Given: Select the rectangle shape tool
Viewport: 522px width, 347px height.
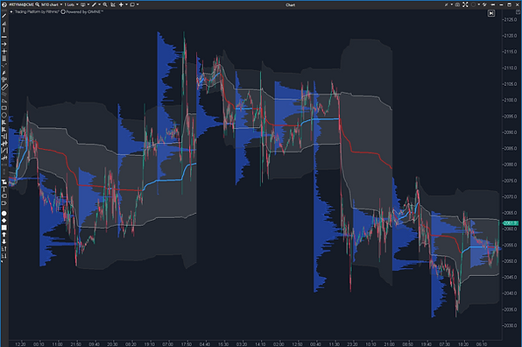Looking at the screenshot, I should coord(4,108).
